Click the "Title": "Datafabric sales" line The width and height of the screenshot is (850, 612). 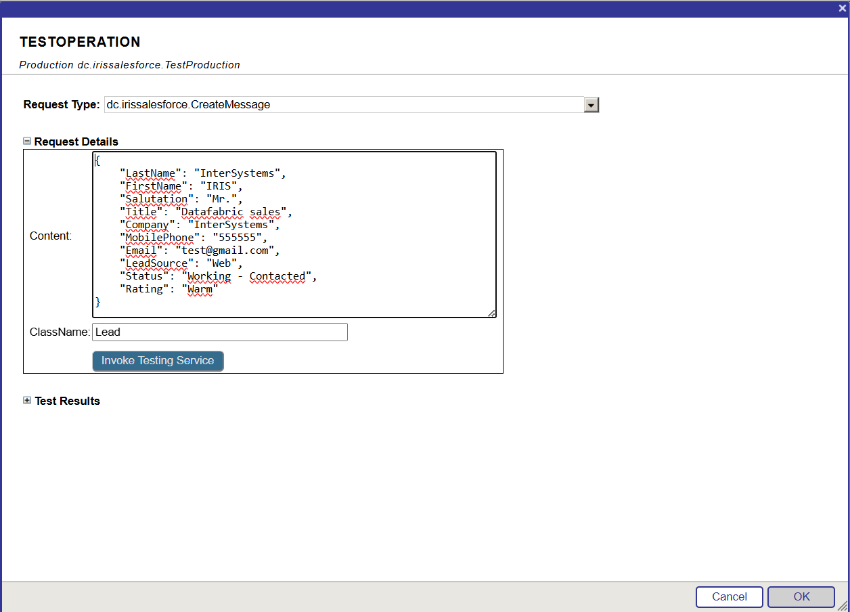(206, 212)
